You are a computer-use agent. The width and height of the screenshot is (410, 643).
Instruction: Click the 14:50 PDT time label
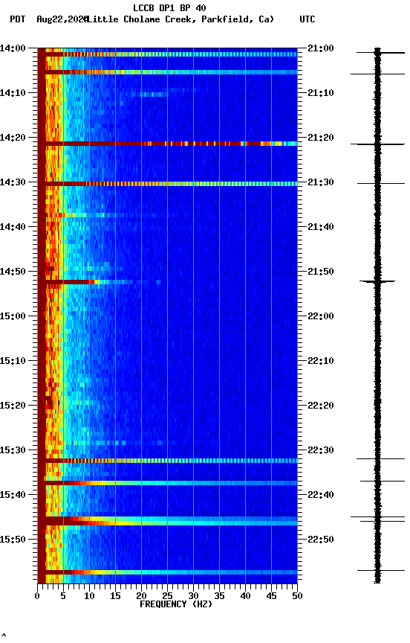(13, 272)
